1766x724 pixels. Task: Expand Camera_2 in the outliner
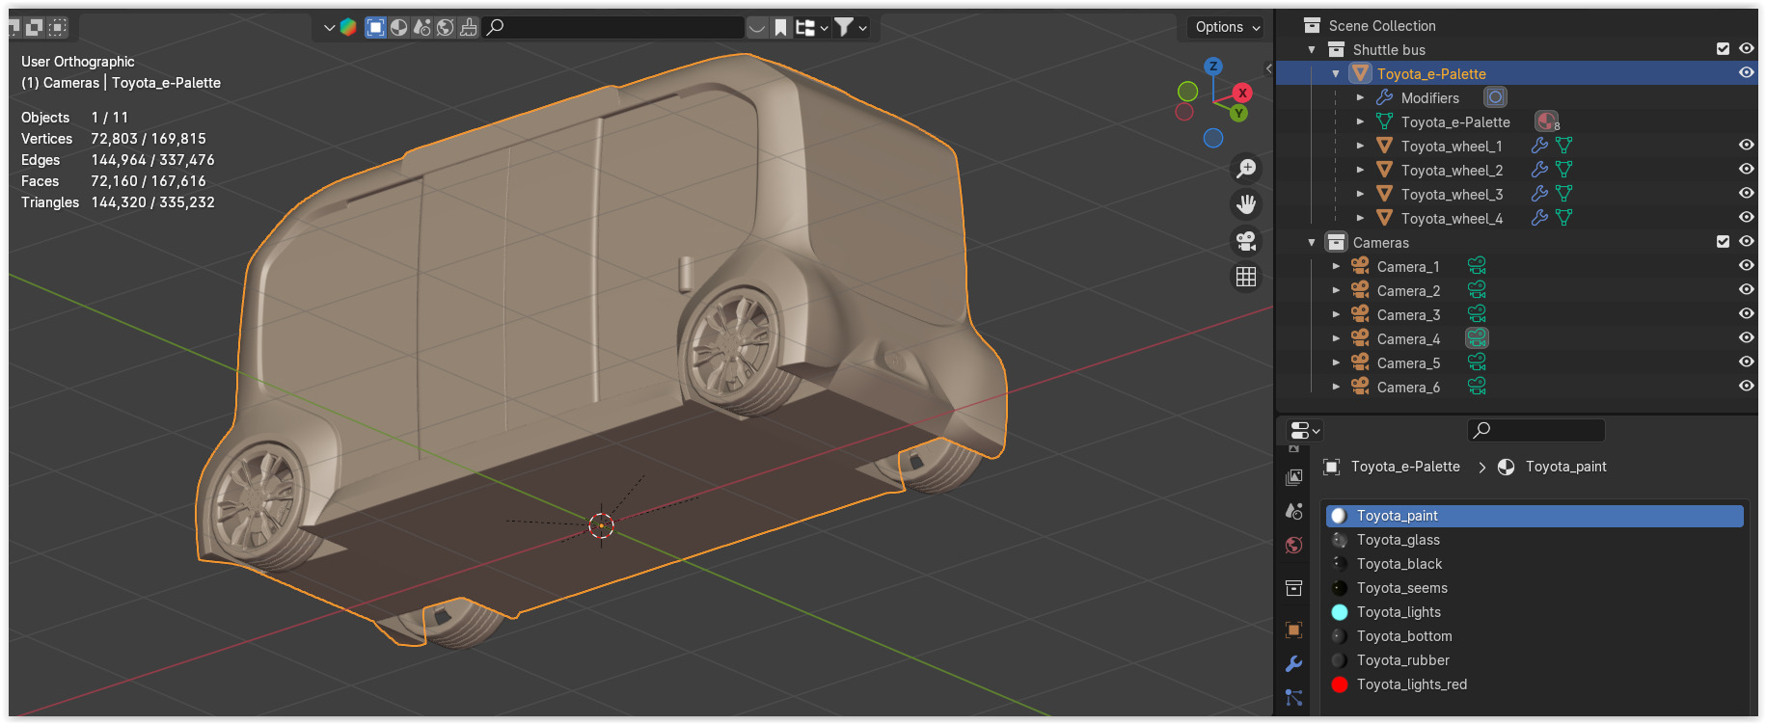point(1336,291)
